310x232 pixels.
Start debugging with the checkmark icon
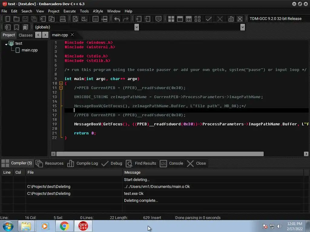pos(209,19)
